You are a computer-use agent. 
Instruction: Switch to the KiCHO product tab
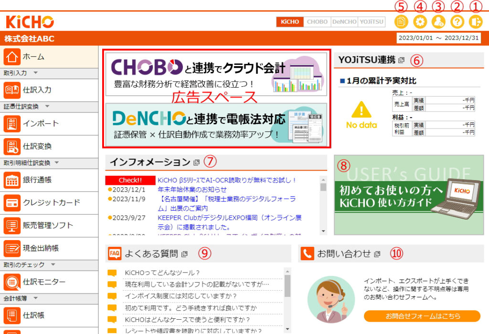290,22
